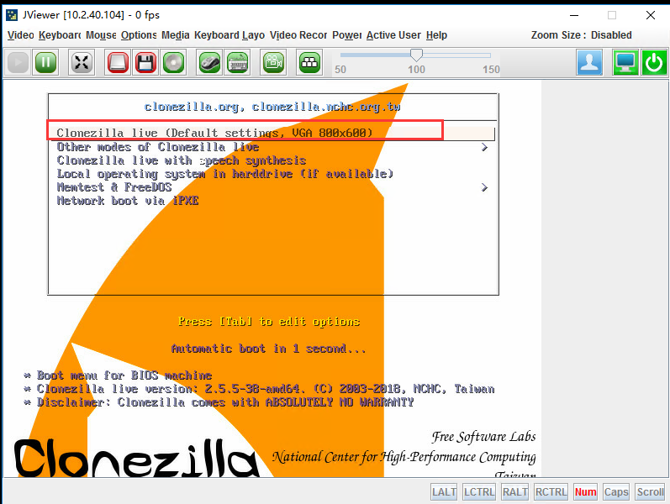The height and width of the screenshot is (504, 670).
Task: Pause video redirection with green pause icon
Action: click(x=45, y=62)
